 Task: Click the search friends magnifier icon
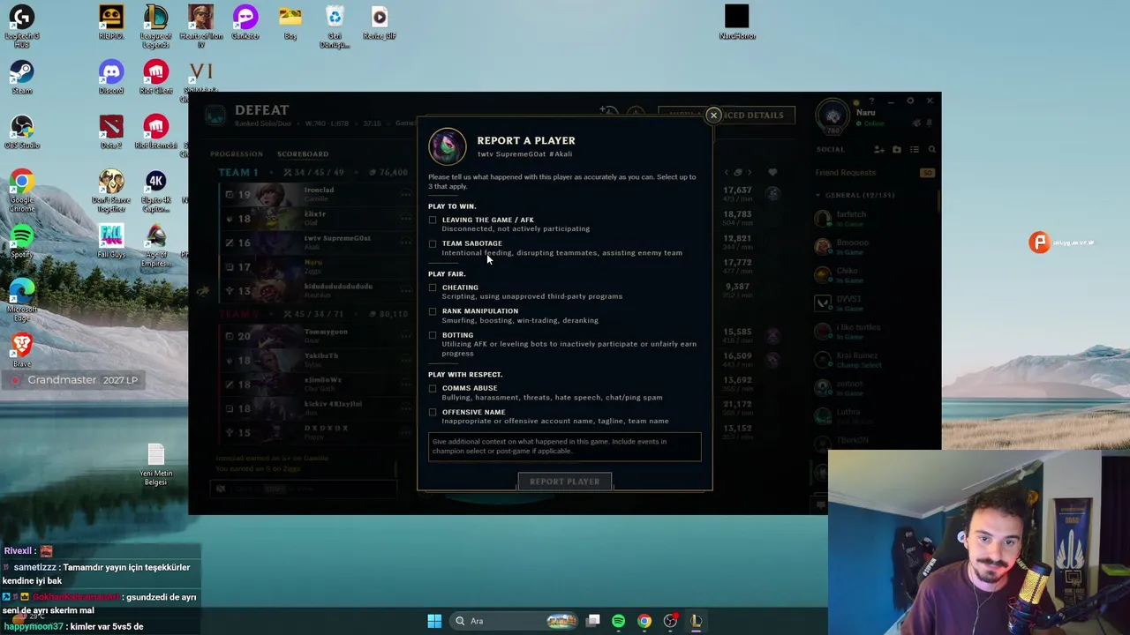pyautogui.click(x=931, y=150)
